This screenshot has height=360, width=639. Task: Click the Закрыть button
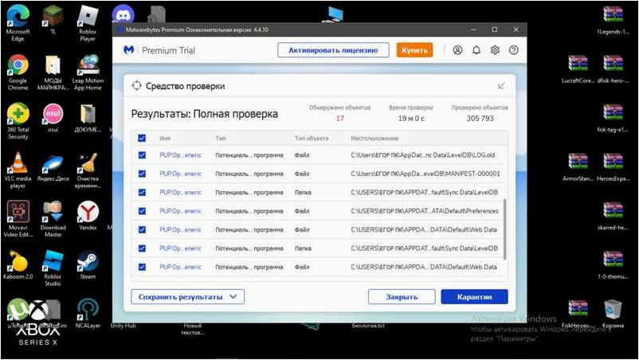click(x=402, y=297)
